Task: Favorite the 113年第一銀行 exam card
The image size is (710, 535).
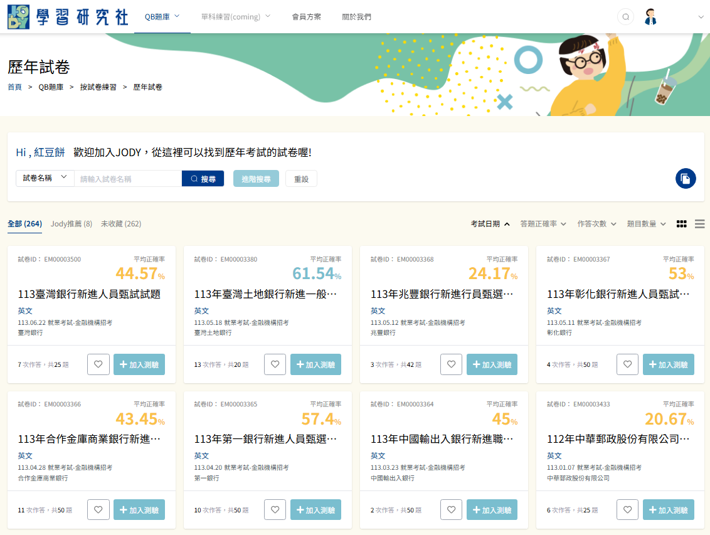Action: (x=275, y=510)
